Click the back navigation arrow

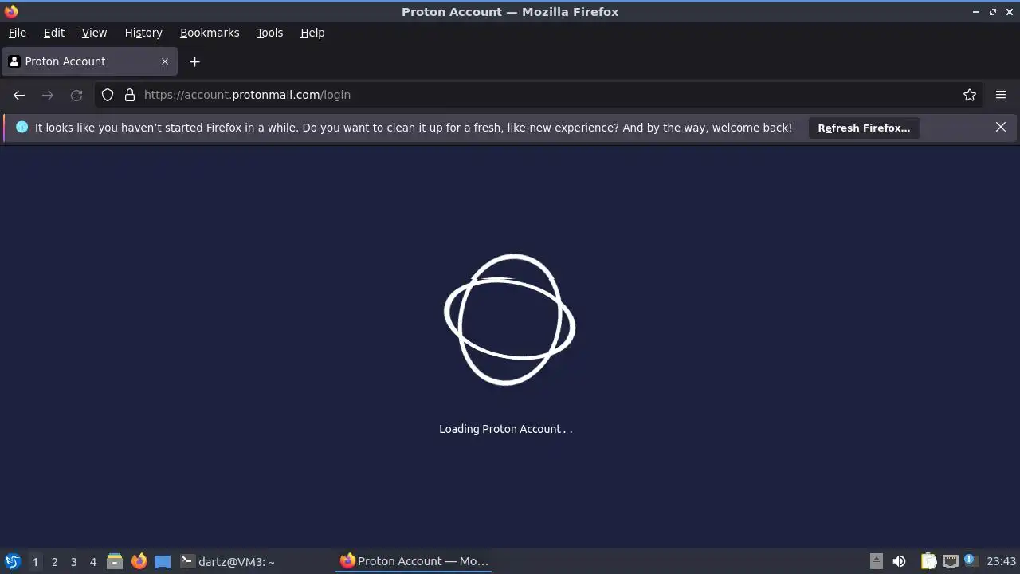coord(19,95)
